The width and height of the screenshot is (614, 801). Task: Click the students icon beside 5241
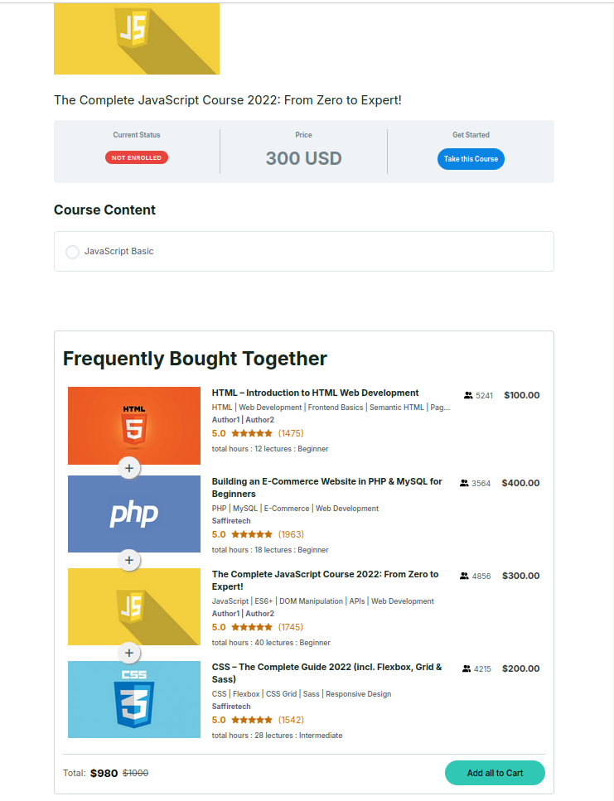click(468, 396)
